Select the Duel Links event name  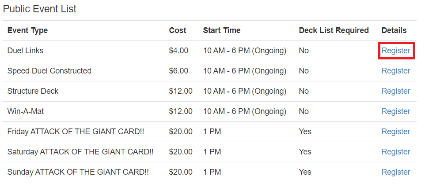(25, 51)
